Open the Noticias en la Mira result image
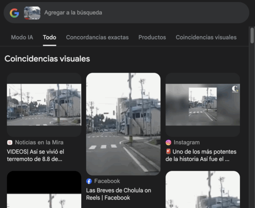 [x=44, y=105]
